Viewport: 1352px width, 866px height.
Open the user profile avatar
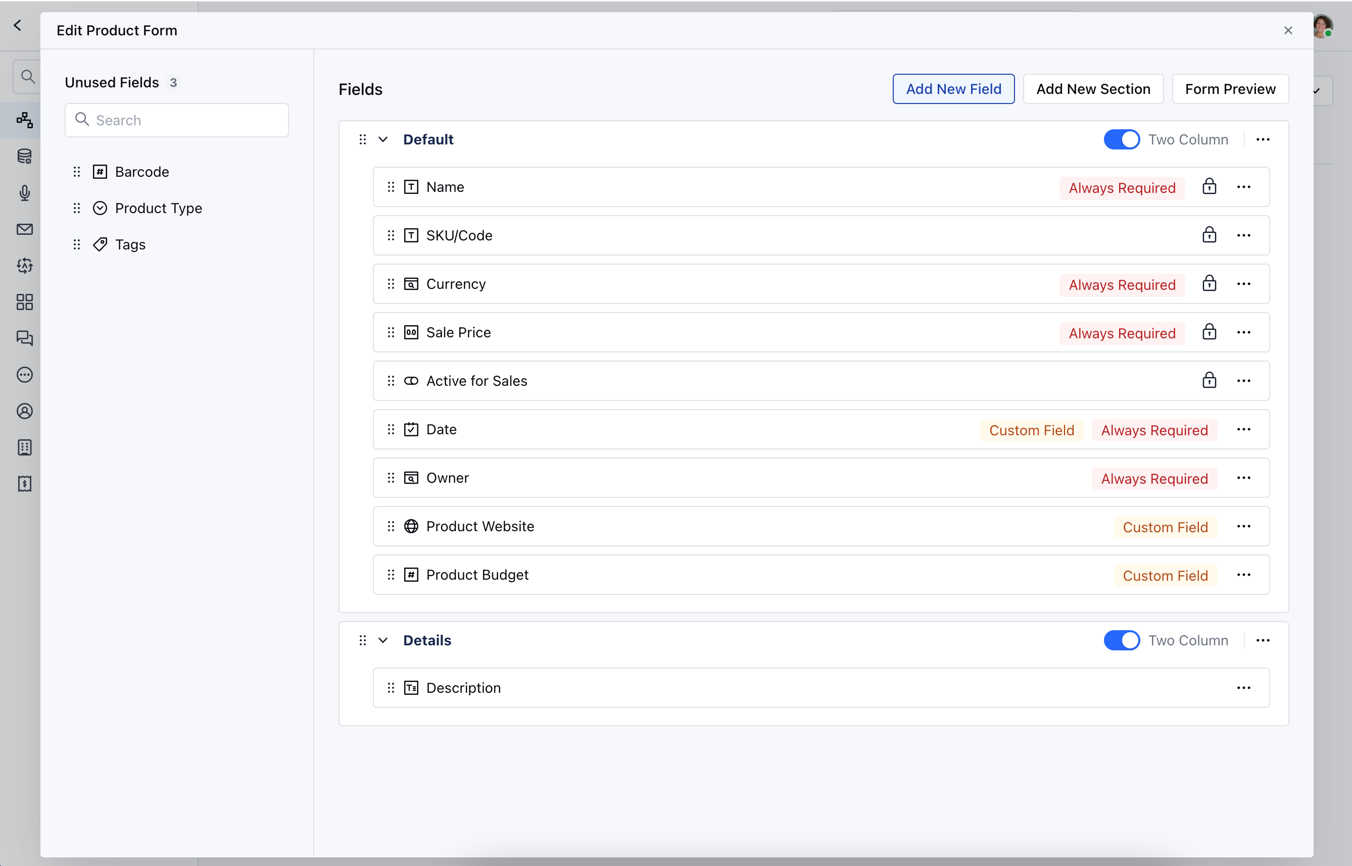1324,26
